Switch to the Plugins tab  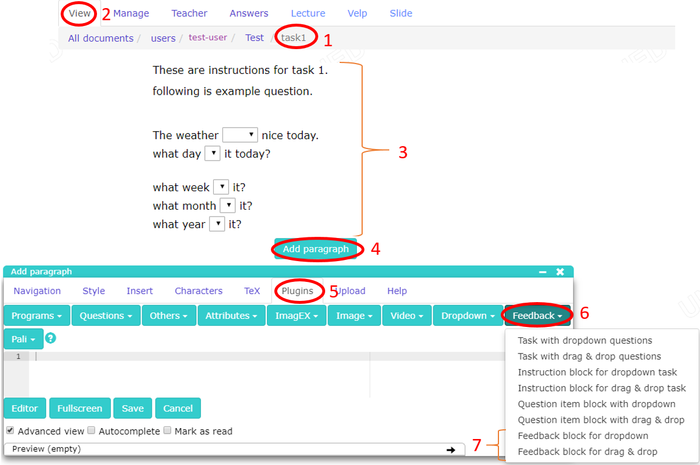coord(297,291)
